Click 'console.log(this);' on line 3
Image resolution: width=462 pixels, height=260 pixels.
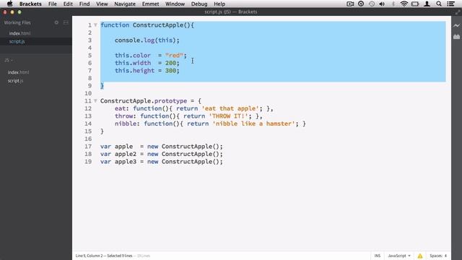point(147,40)
